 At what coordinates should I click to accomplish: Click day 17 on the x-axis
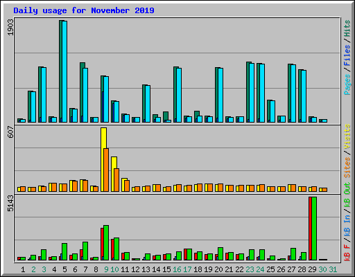click(187, 269)
